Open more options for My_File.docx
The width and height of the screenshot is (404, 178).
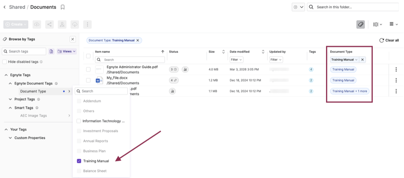pos(396,80)
